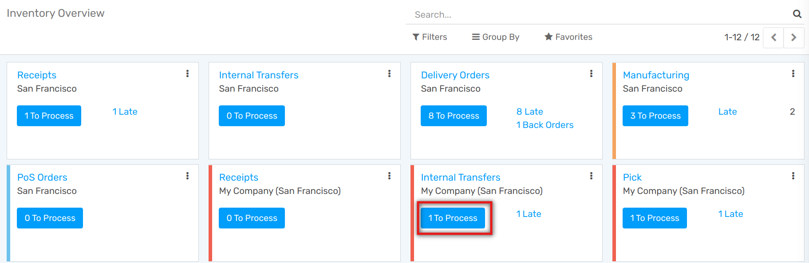Click the search magnifier icon
The width and height of the screenshot is (809, 263).
click(x=797, y=14)
